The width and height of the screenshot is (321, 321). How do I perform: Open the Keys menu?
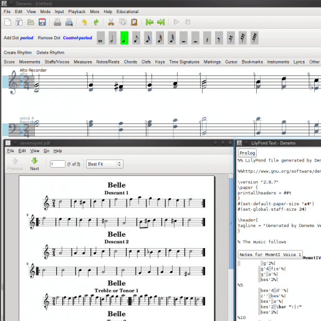(160, 62)
